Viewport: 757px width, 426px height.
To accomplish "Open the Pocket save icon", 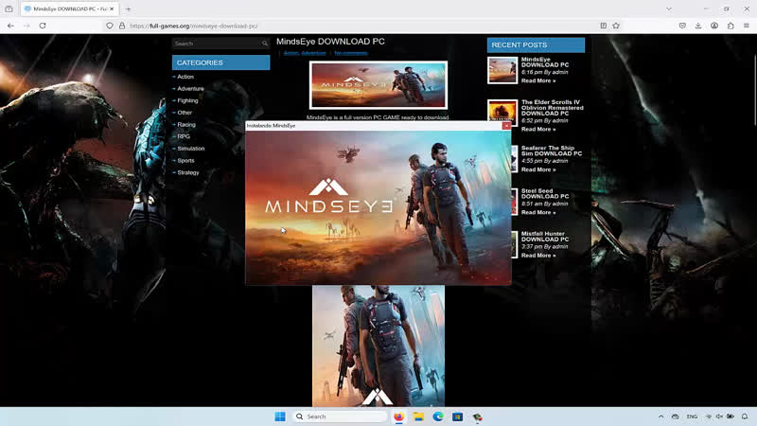I will [x=682, y=26].
